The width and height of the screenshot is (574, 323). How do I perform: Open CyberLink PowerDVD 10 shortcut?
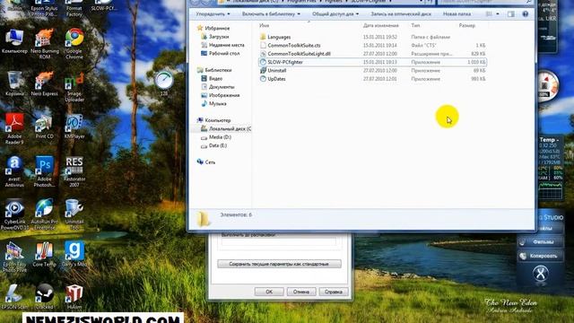click(x=14, y=214)
